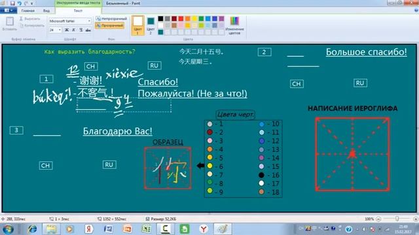Click the Вставить paste button
Image resolution: width=419 pixels, height=235 pixels.
pos(10,24)
